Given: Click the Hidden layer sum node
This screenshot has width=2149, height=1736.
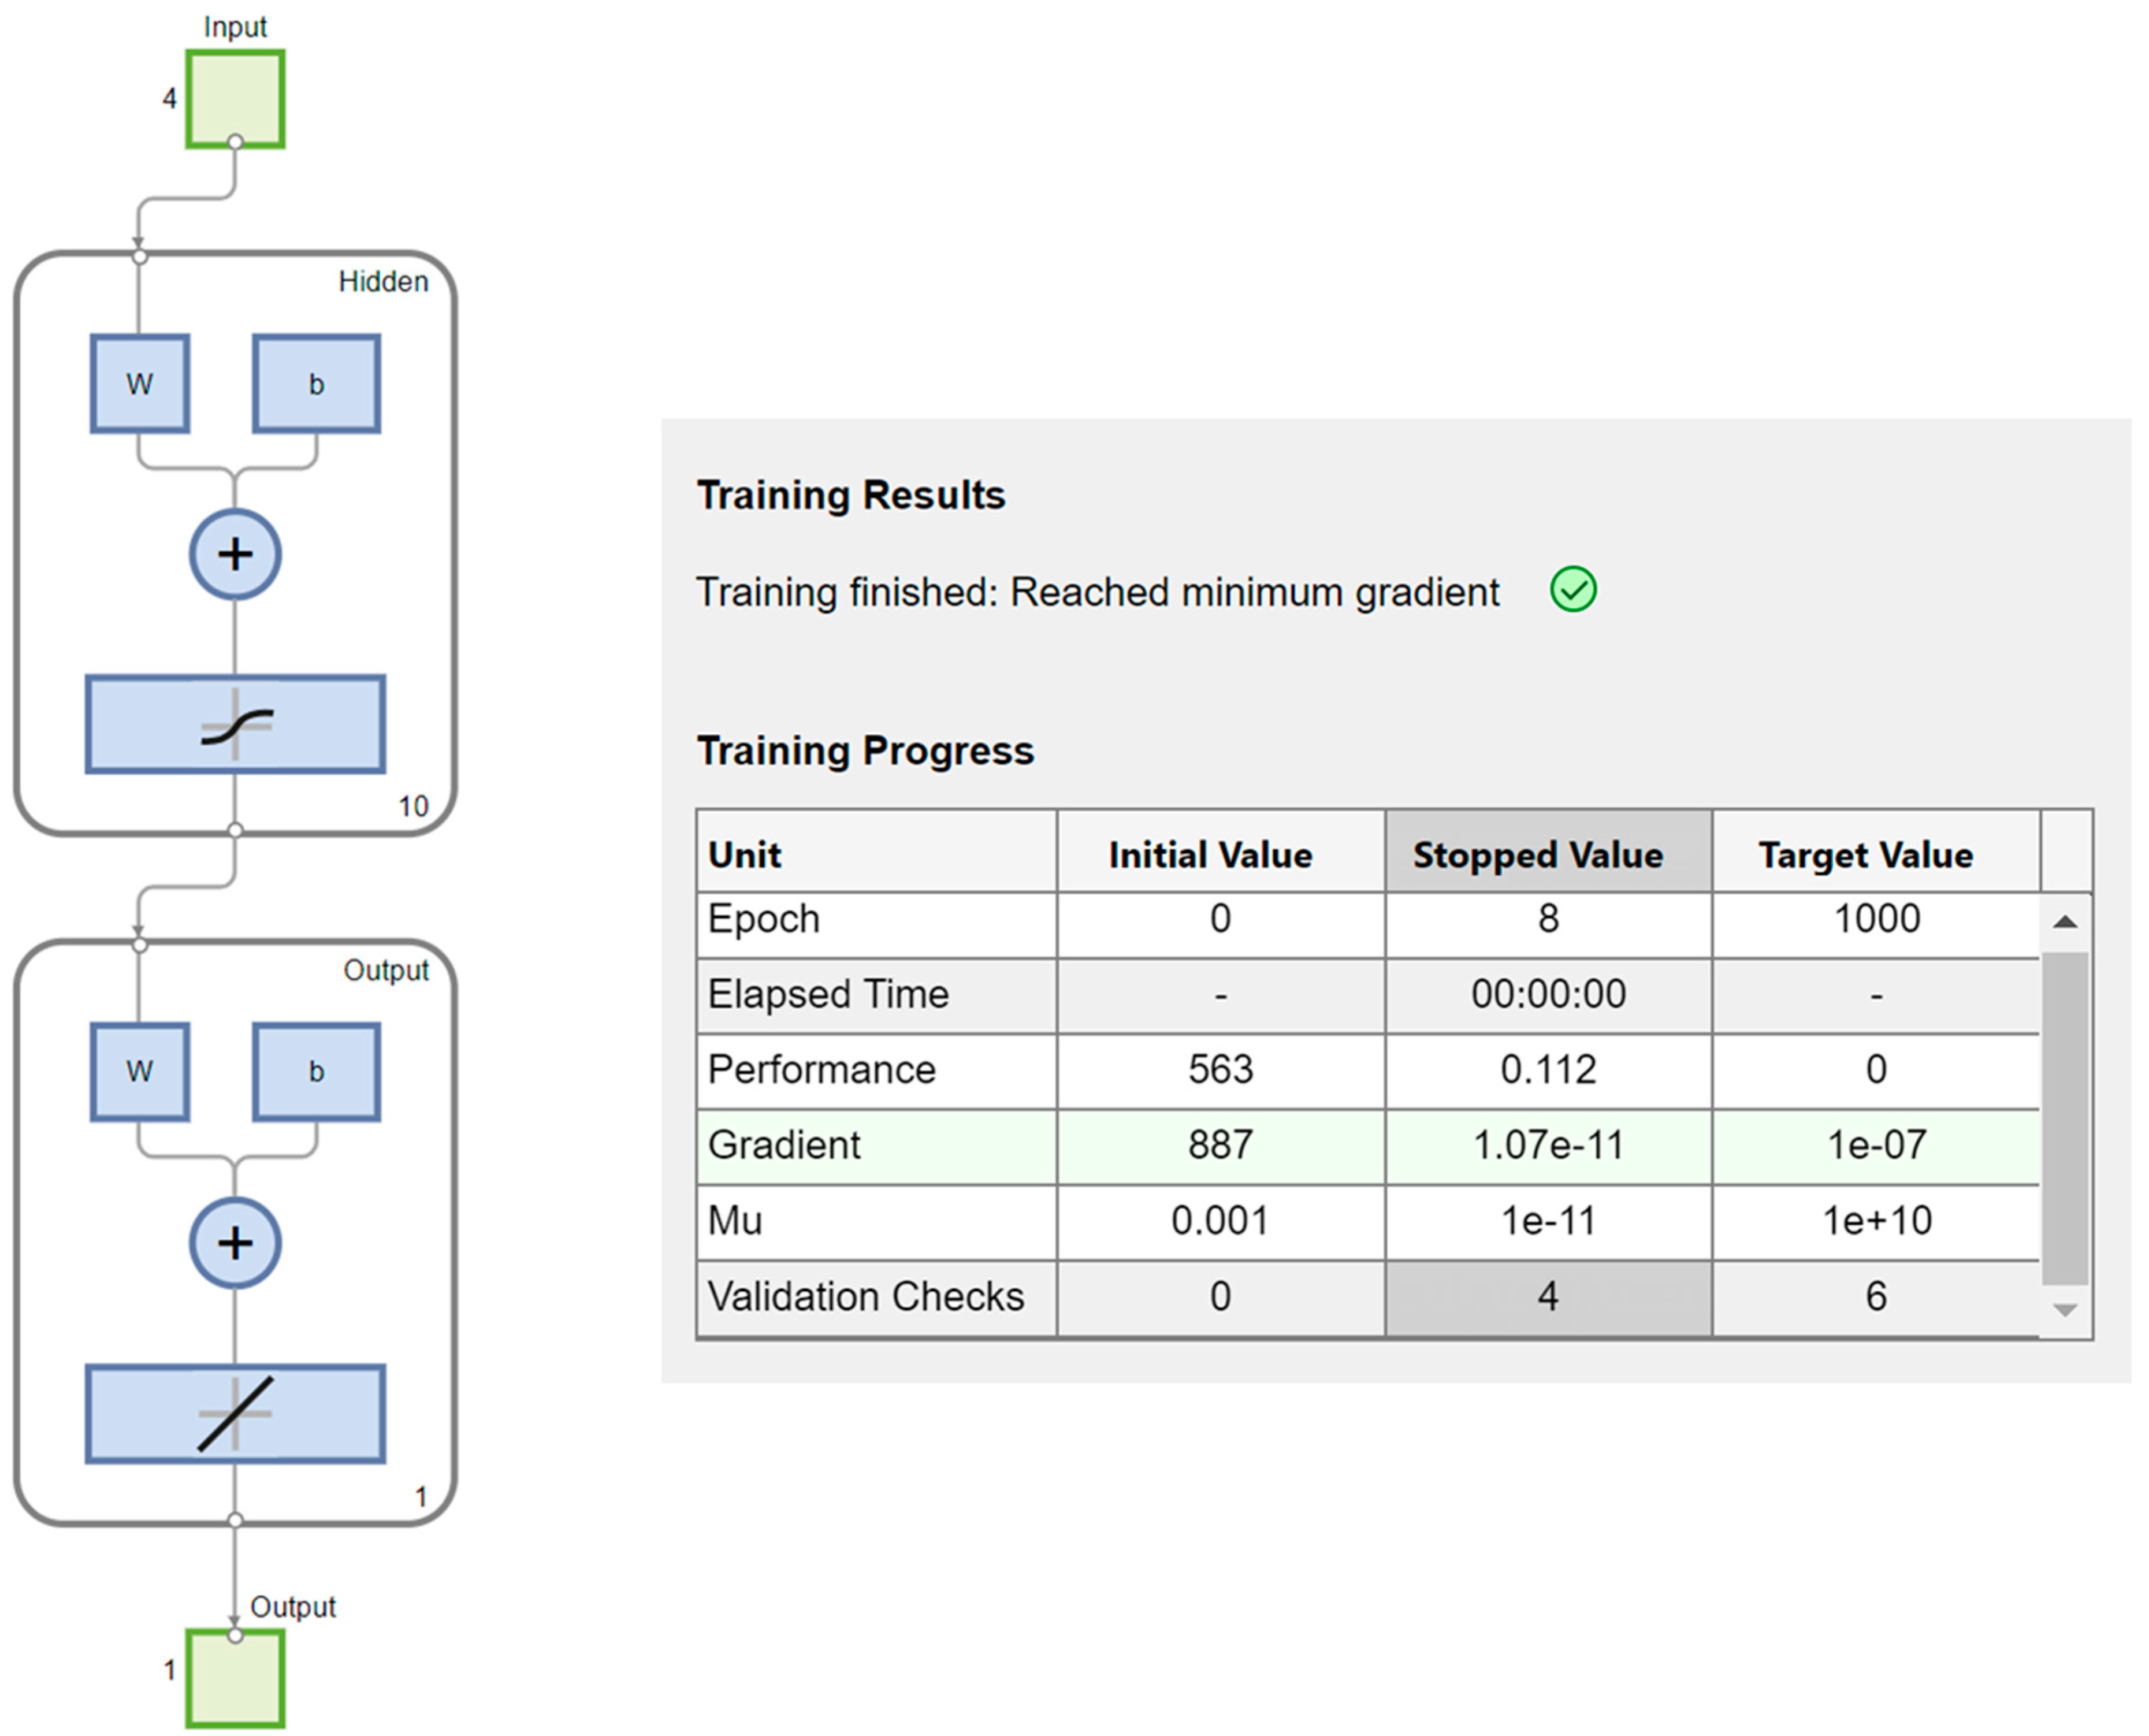Looking at the screenshot, I should coord(235,554).
